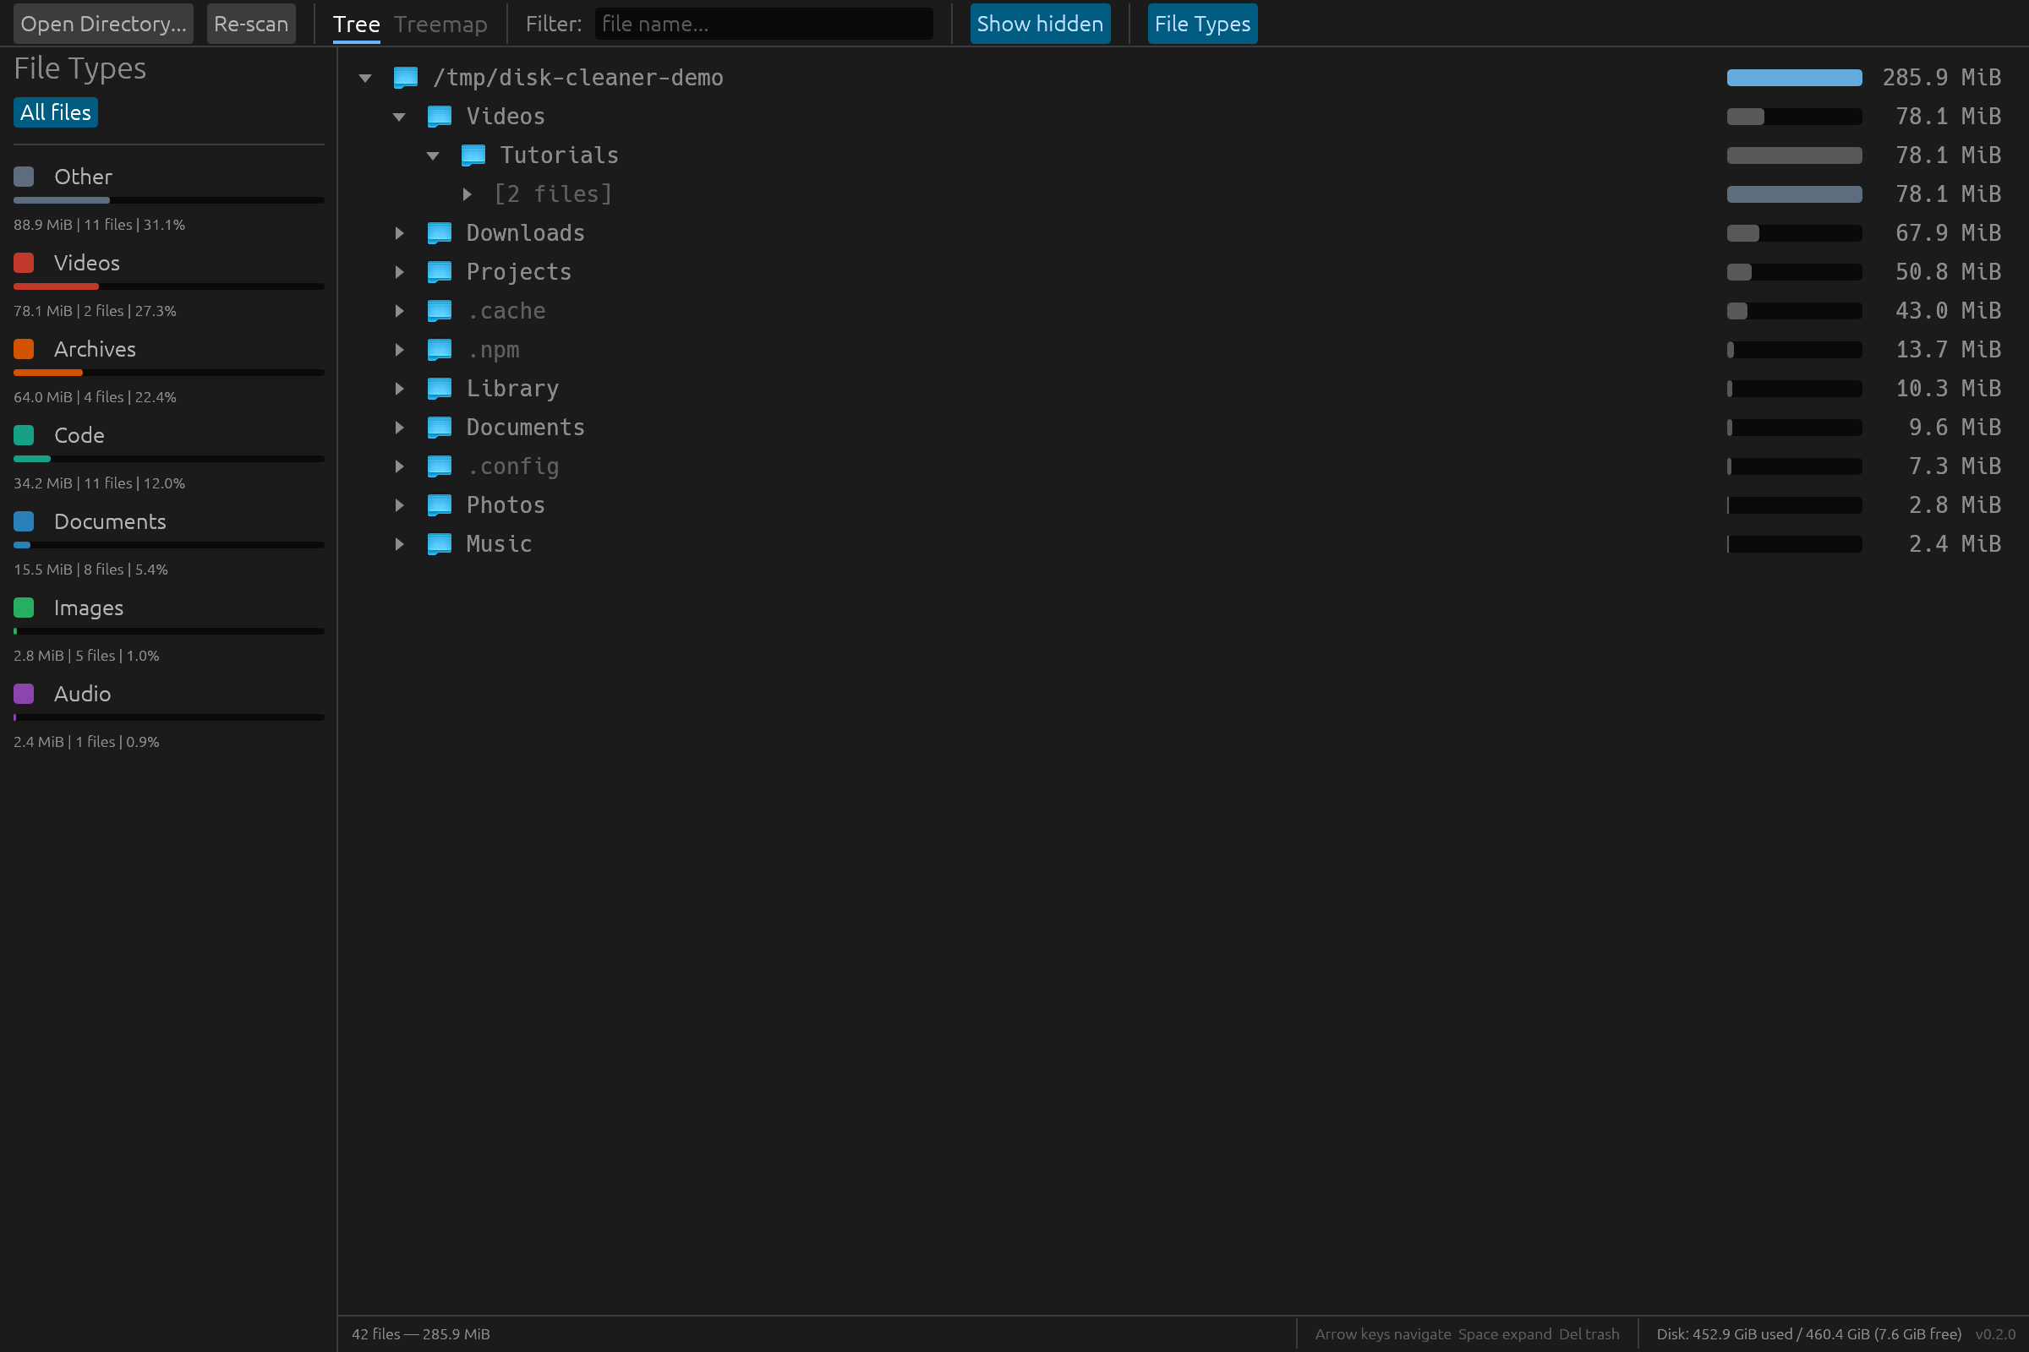
Task: Click the root /tmp/disk-cleaner-demo folder icon
Action: [407, 77]
